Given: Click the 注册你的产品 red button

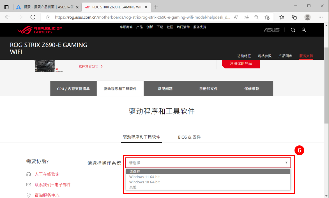Looking at the screenshot, I should (241, 64).
